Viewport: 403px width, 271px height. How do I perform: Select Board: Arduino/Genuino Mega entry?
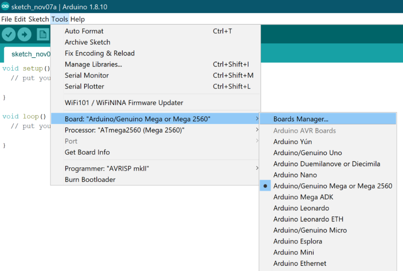click(x=155, y=119)
